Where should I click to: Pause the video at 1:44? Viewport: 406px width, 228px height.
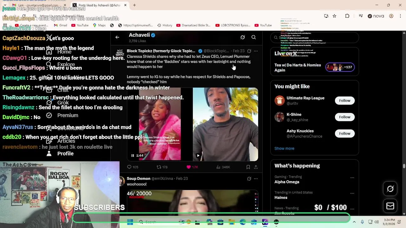133,155
